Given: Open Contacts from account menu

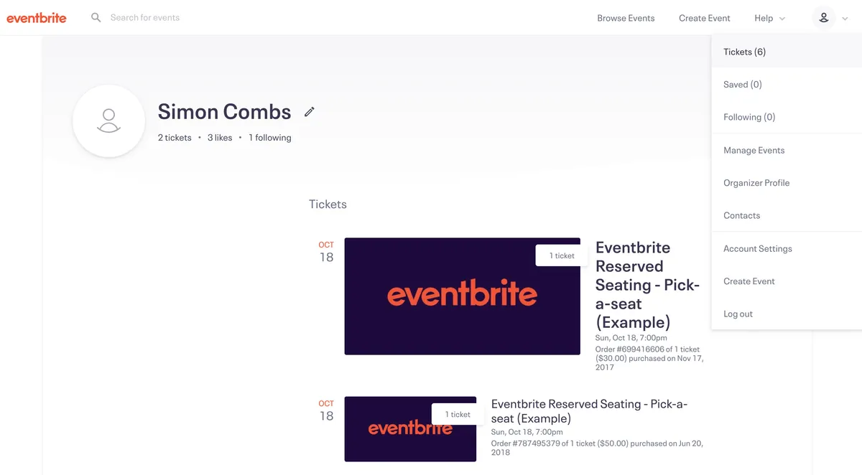Looking at the screenshot, I should 787,215.
